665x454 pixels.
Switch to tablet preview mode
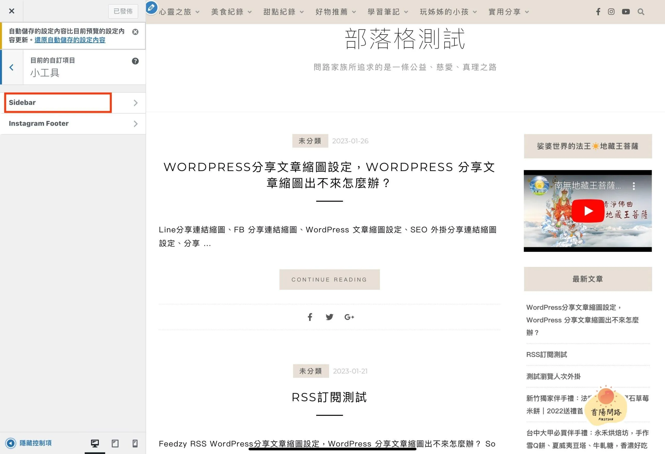click(x=115, y=443)
